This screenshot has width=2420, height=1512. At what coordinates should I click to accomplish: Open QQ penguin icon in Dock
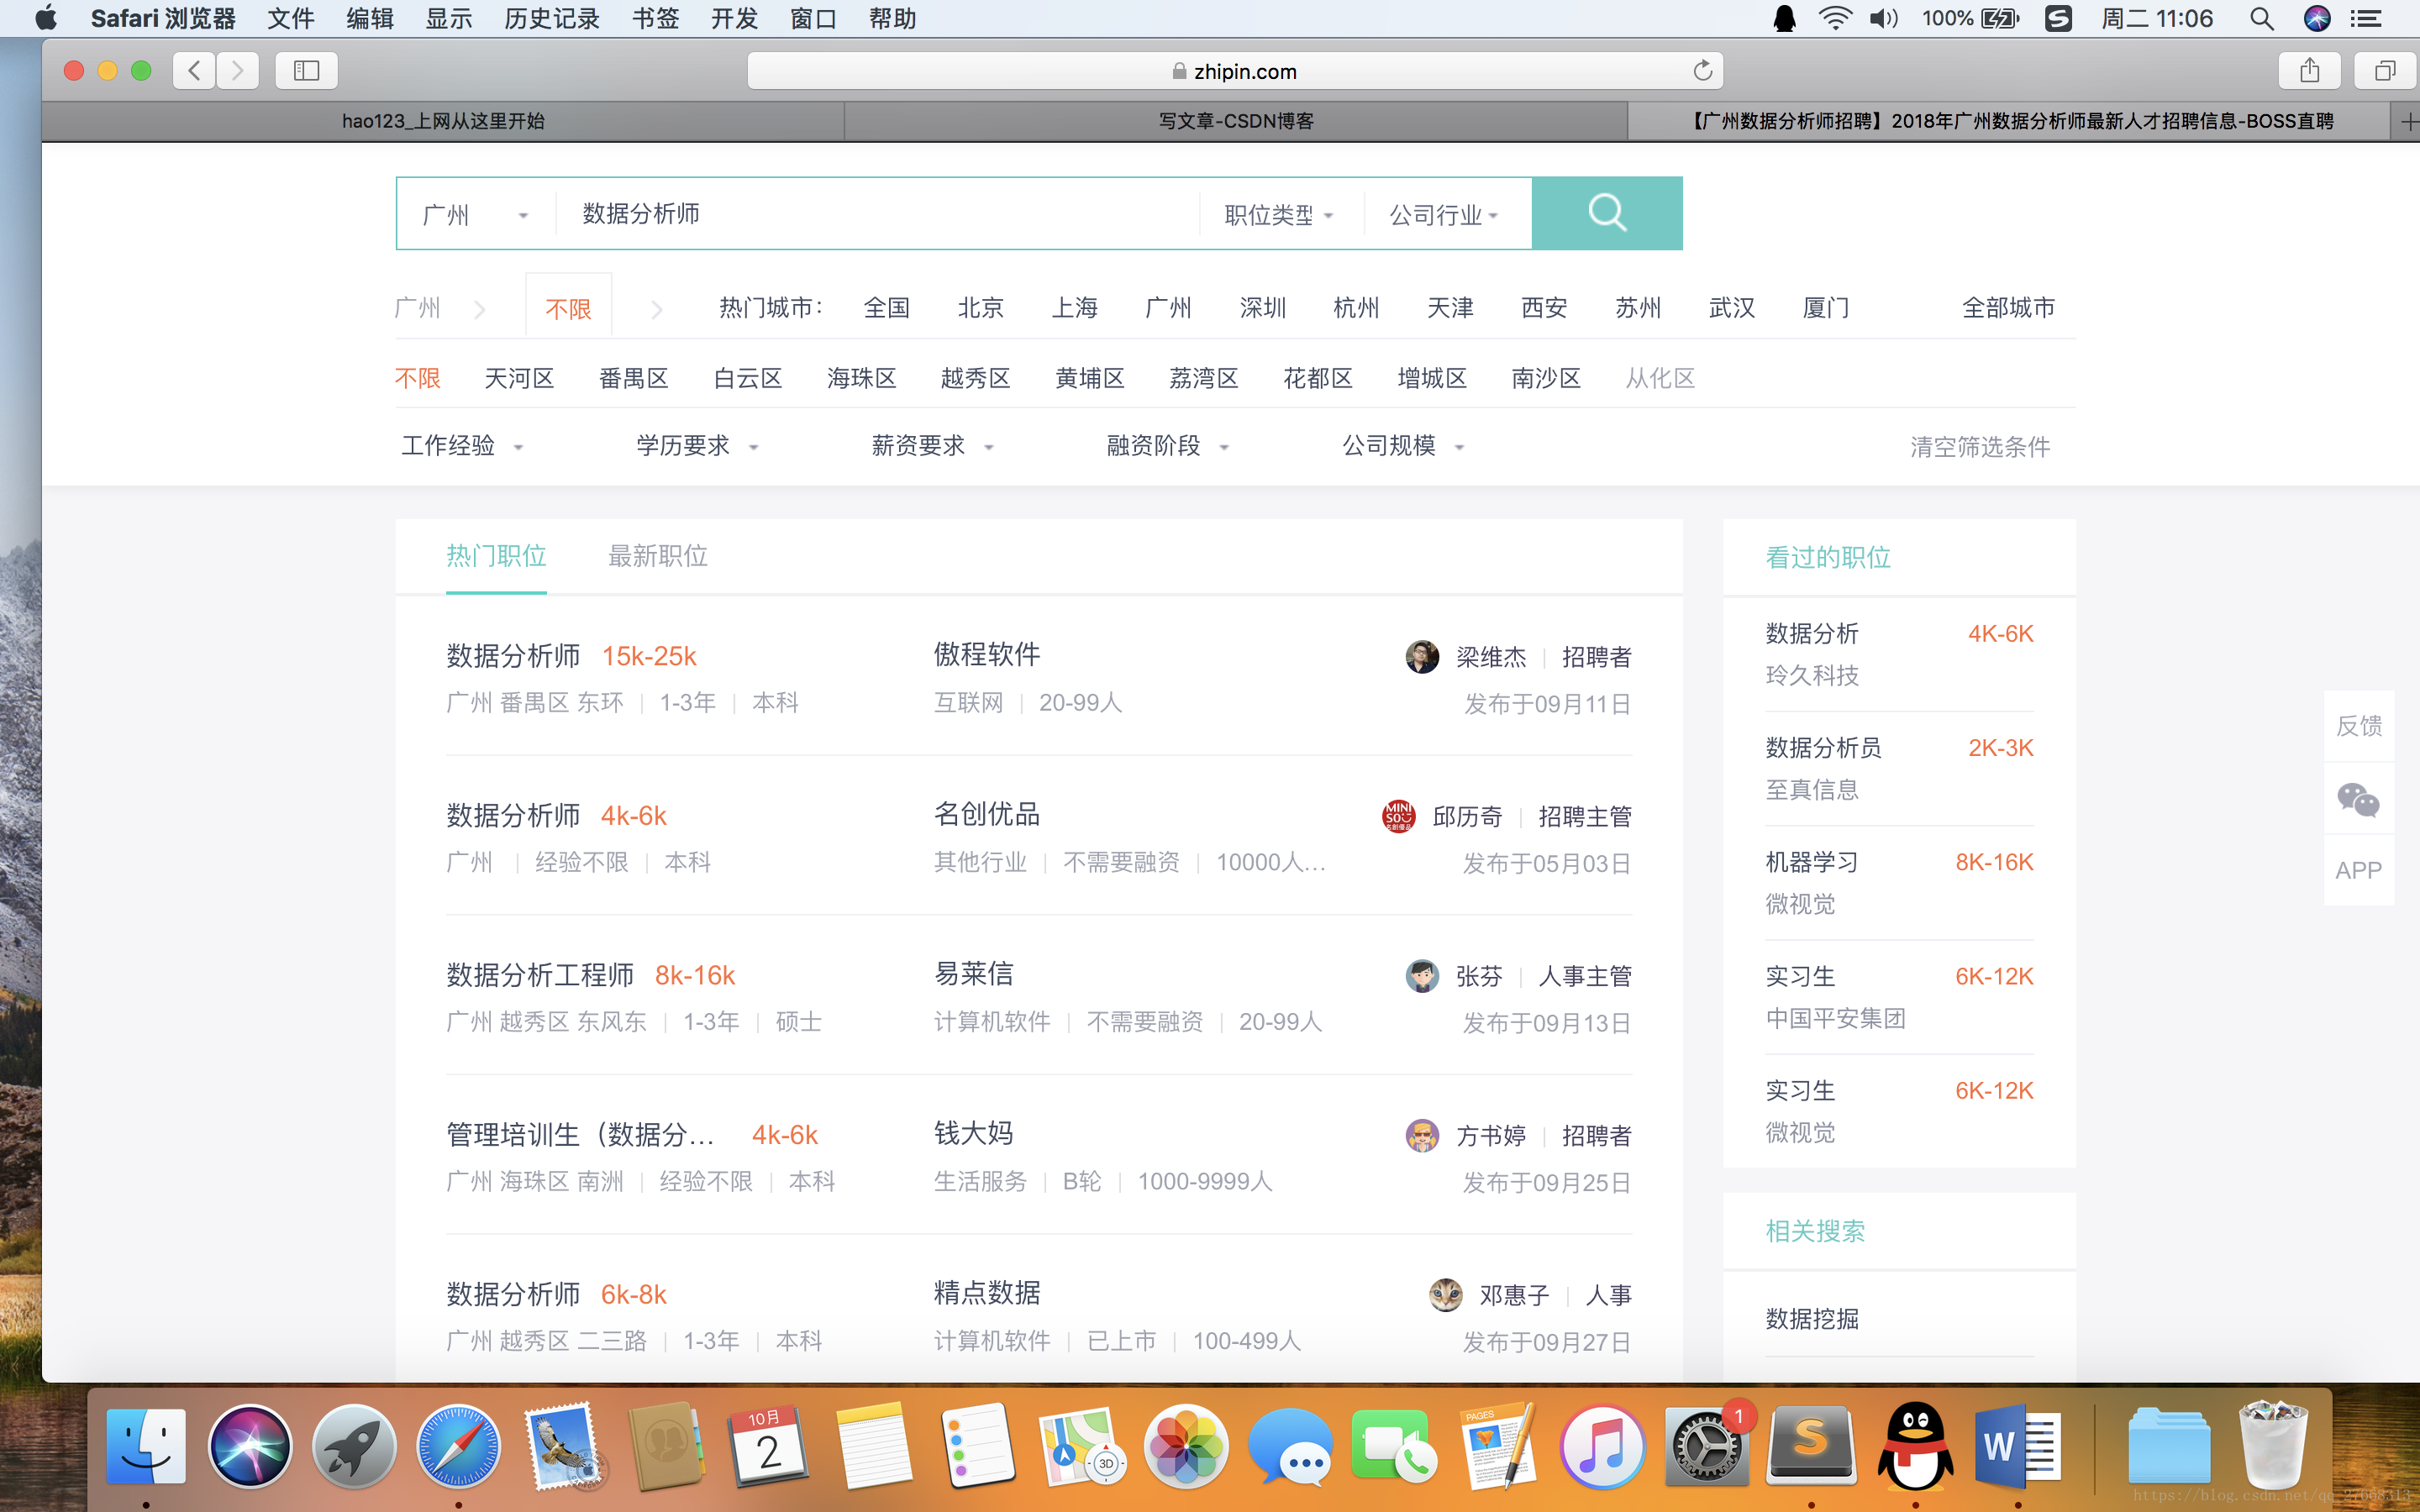[1914, 1446]
